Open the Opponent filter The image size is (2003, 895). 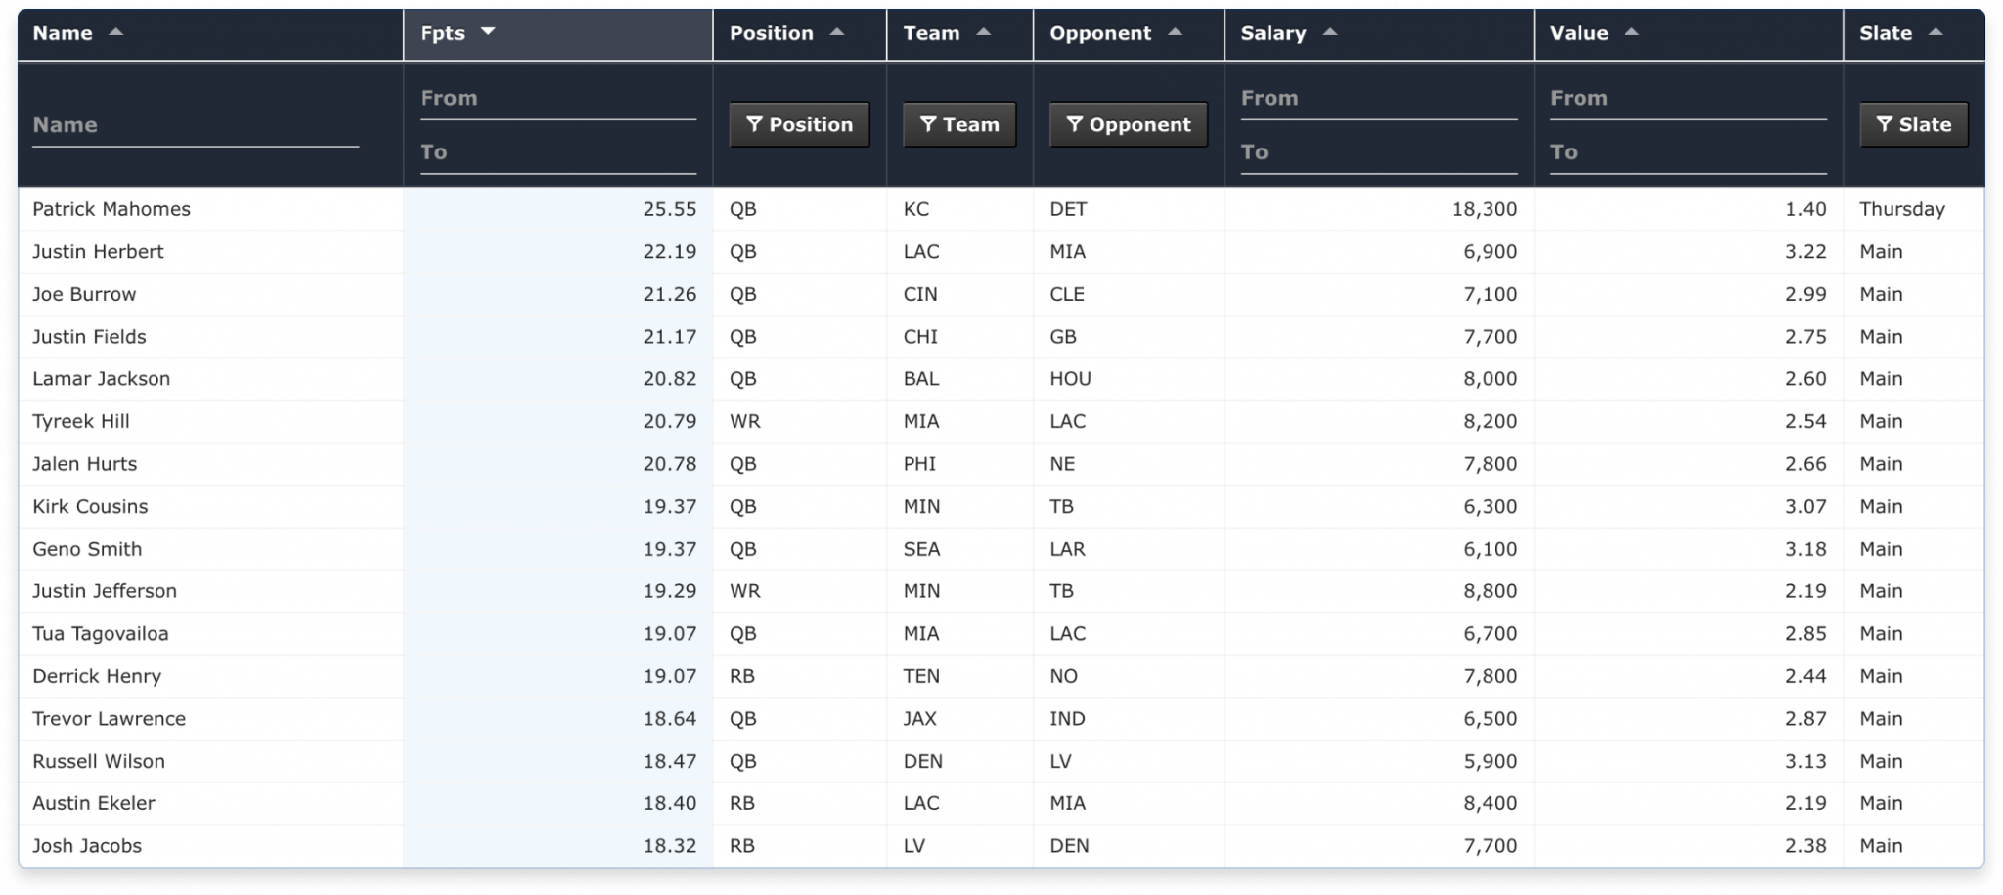click(x=1128, y=124)
